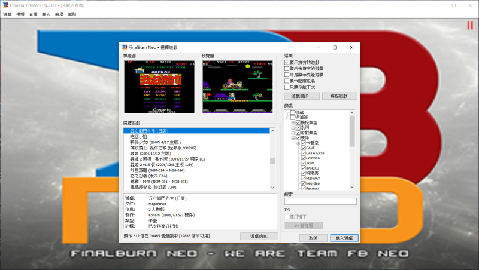
Task: Select the Pacman hardware tree item
Action: [x=312, y=188]
